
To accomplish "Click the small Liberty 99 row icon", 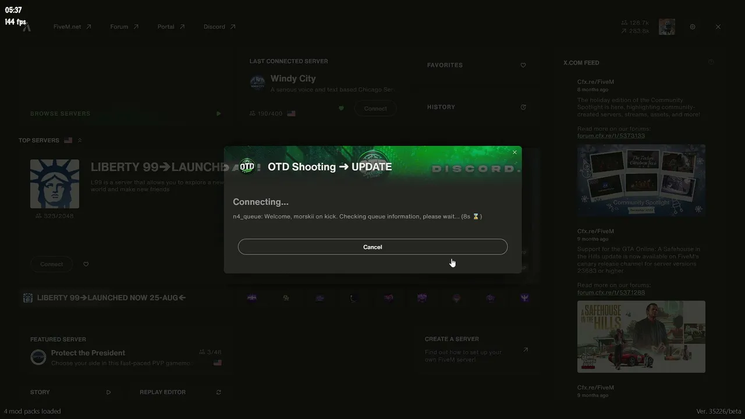I will (27, 298).
